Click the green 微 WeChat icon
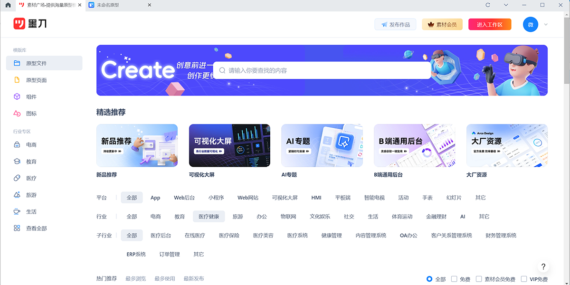Image resolution: width=570 pixels, height=285 pixels. point(530,24)
